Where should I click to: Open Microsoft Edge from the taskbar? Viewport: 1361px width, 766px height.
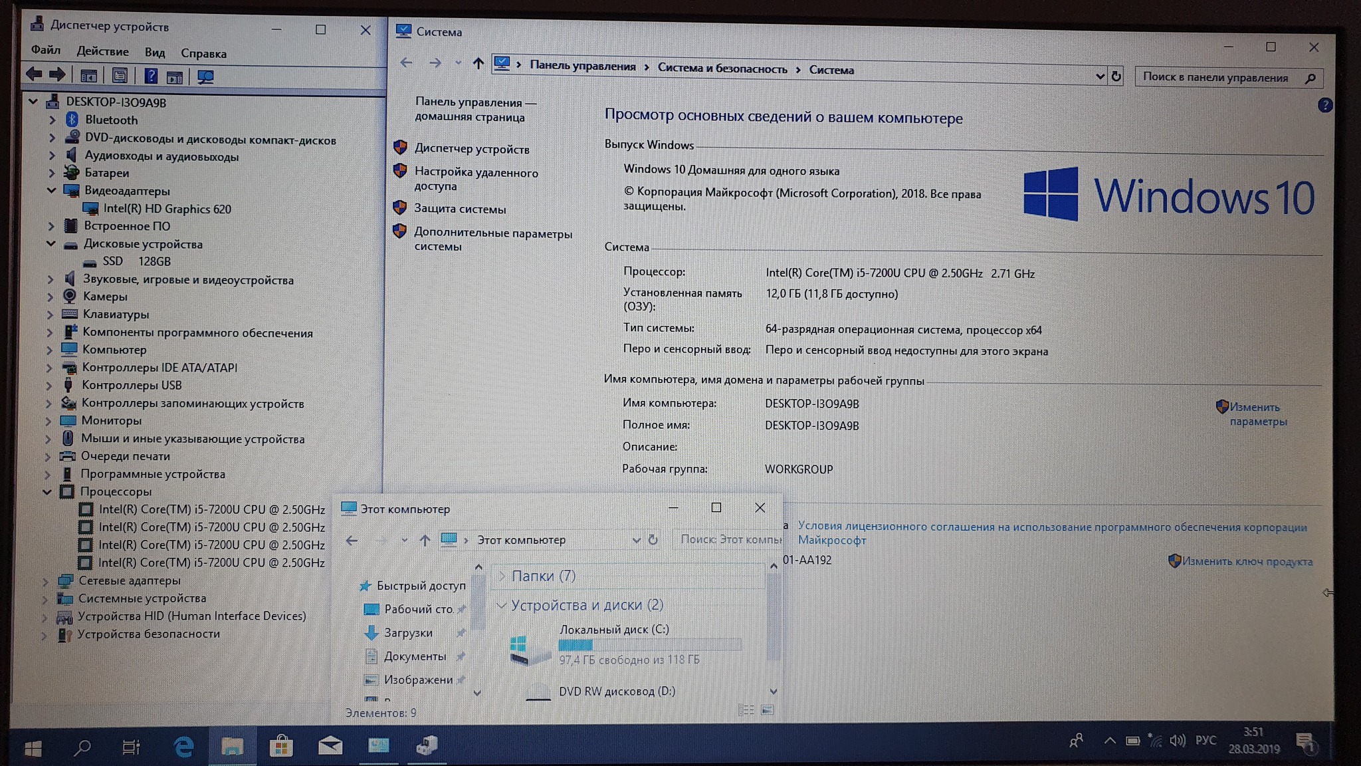point(183,747)
